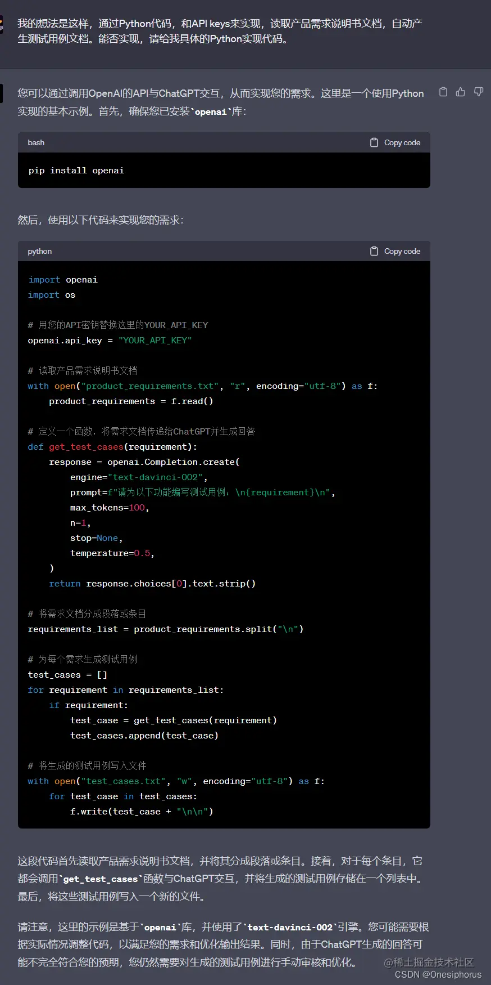Click the 'for test_case in test_cases:' line
Image resolution: width=491 pixels, height=985 pixels.
pyautogui.click(x=123, y=796)
